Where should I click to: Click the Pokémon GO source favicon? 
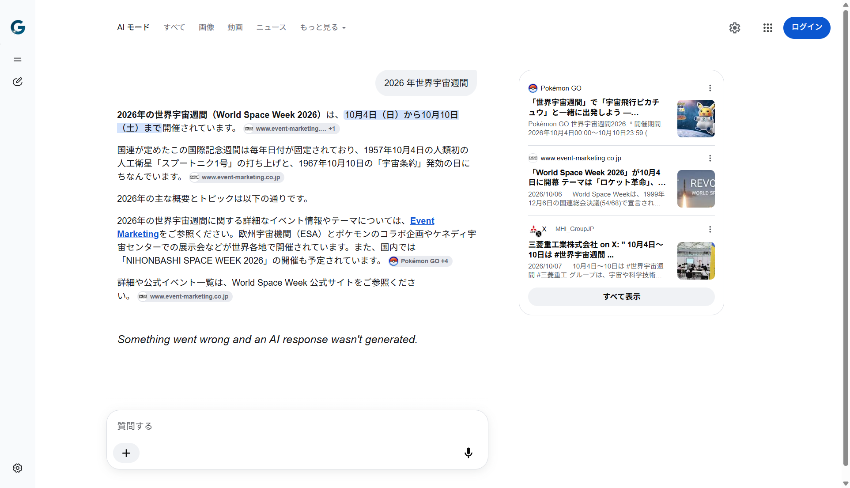pos(533,88)
